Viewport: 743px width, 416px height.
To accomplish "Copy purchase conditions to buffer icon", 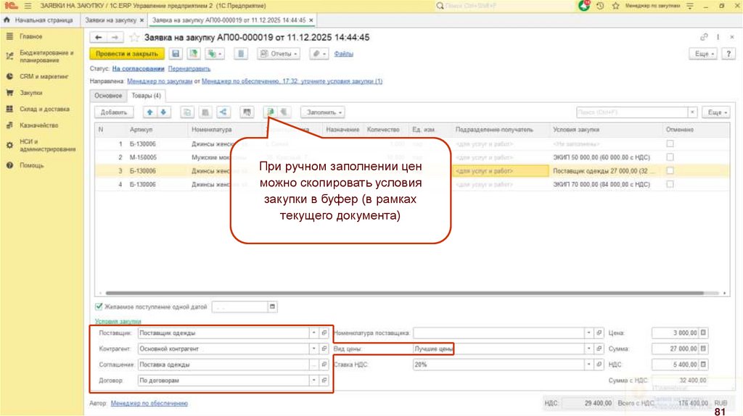I will 270,112.
